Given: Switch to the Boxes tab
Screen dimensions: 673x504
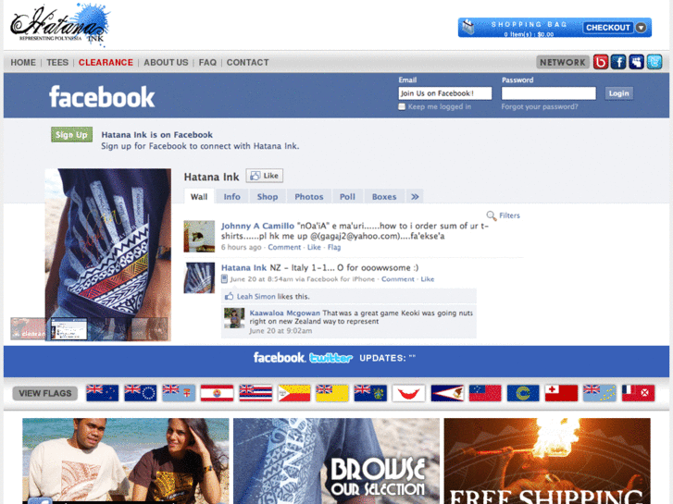Looking at the screenshot, I should (x=384, y=196).
